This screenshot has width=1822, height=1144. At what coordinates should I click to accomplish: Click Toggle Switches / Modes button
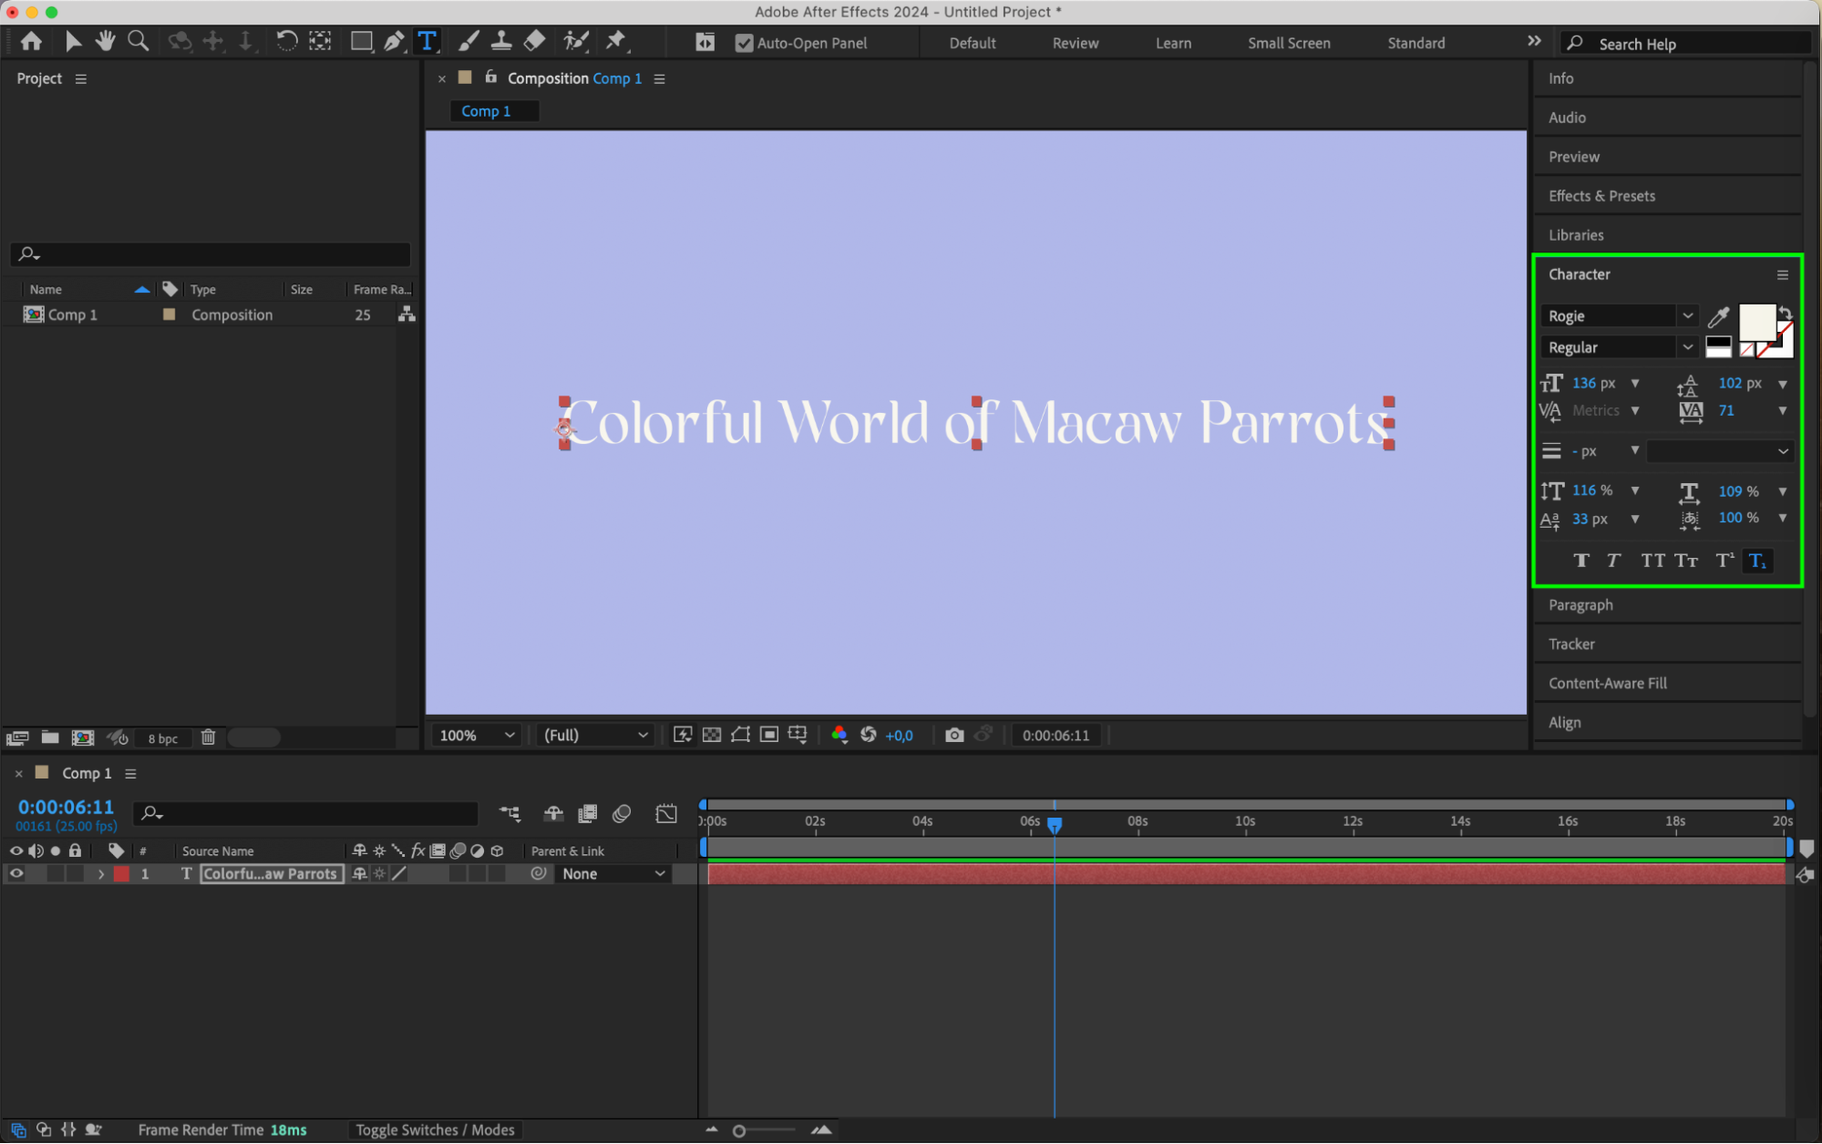tap(435, 1129)
